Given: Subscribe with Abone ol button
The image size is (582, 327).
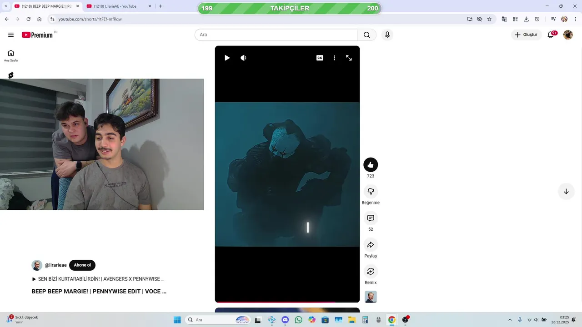Looking at the screenshot, I should [82, 265].
